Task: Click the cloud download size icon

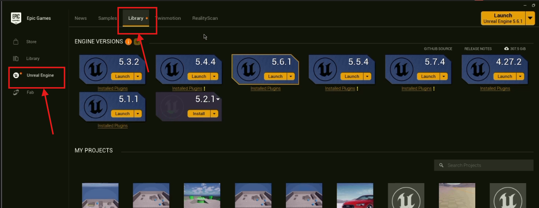Action: (506, 49)
